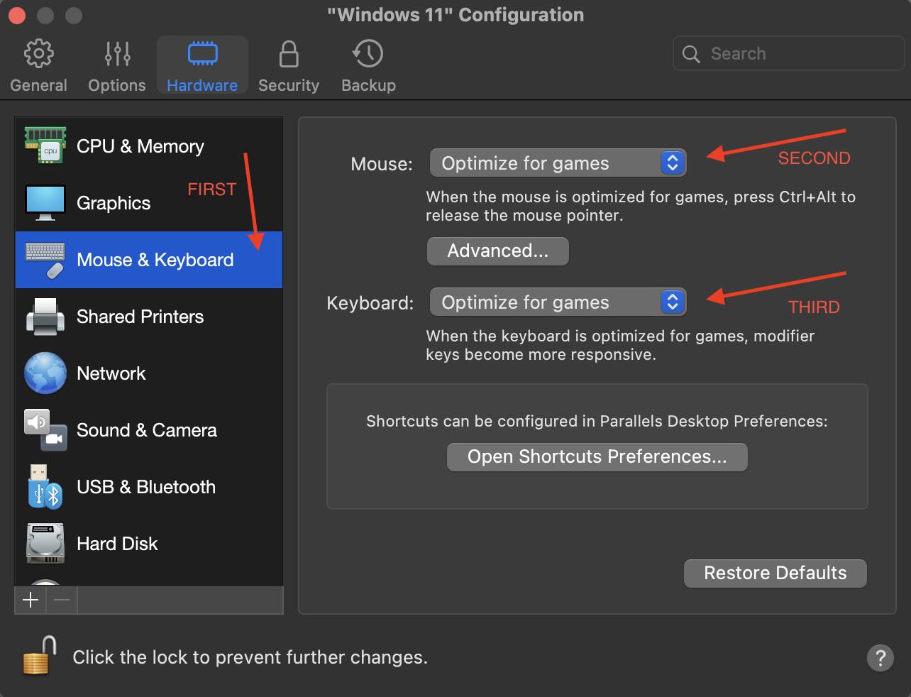Expand the Mouse optimization dropdown
The image size is (911, 697).
click(x=558, y=163)
